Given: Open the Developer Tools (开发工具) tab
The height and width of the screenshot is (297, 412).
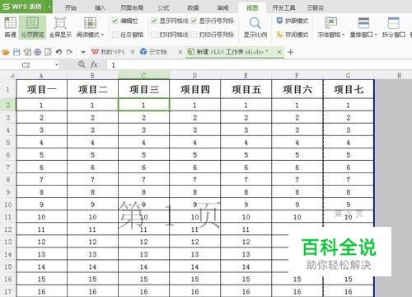Looking at the screenshot, I should click(x=283, y=7).
